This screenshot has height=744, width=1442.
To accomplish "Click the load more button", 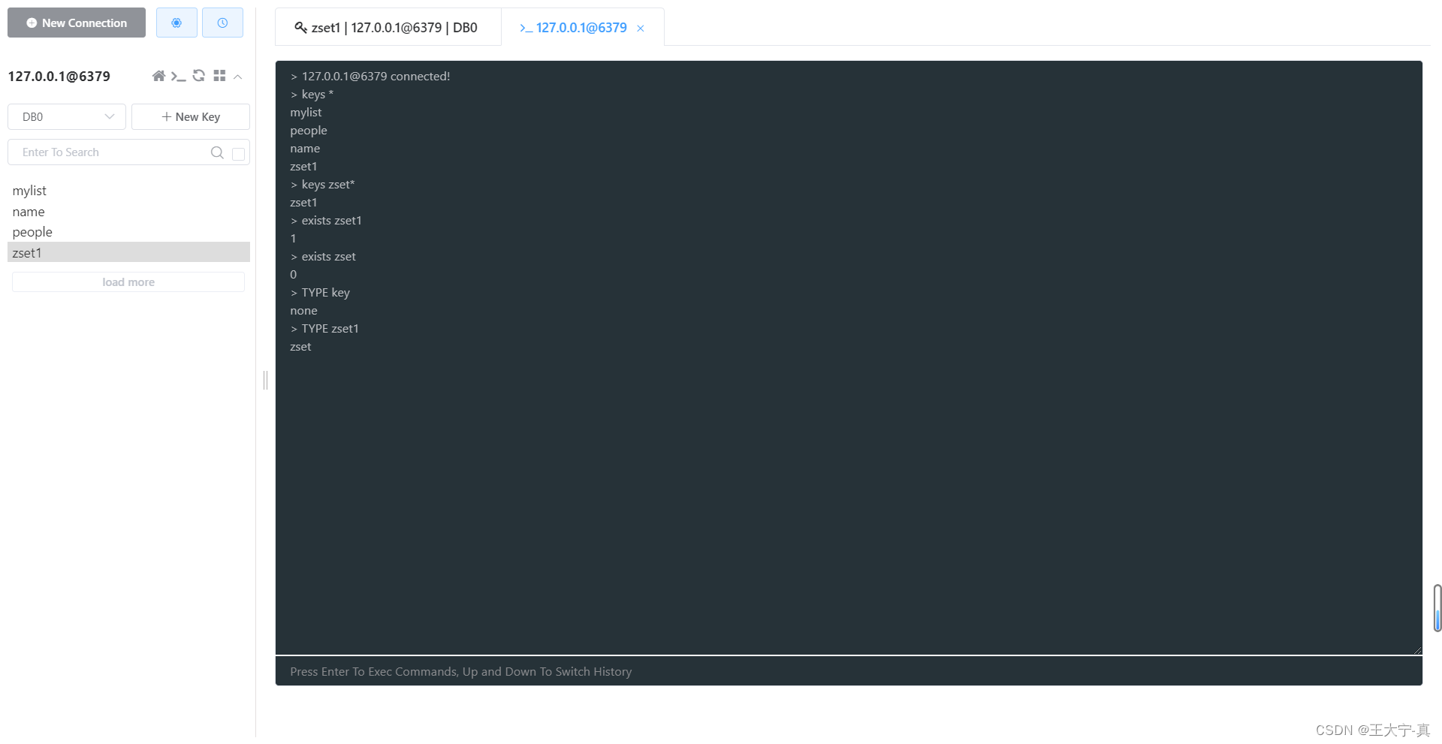I will [x=128, y=282].
